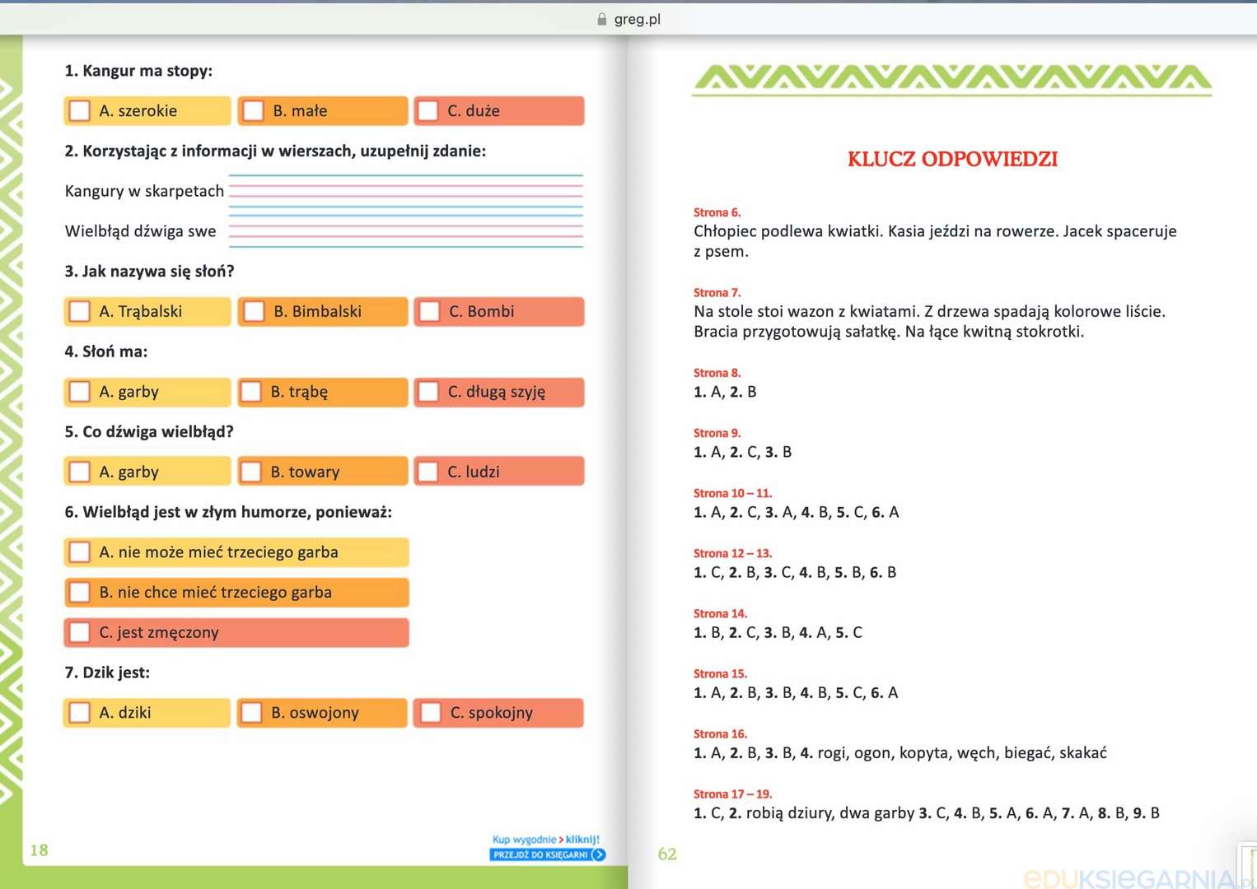
Task: Tick the 'A. dziki' checkbox
Action: (x=80, y=712)
